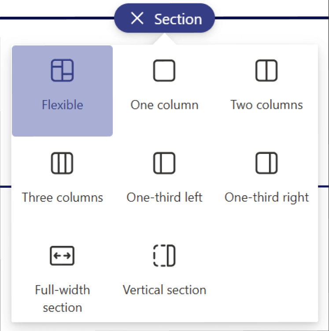
Task: Close the Section picker with X icon
Action: pyautogui.click(x=137, y=19)
